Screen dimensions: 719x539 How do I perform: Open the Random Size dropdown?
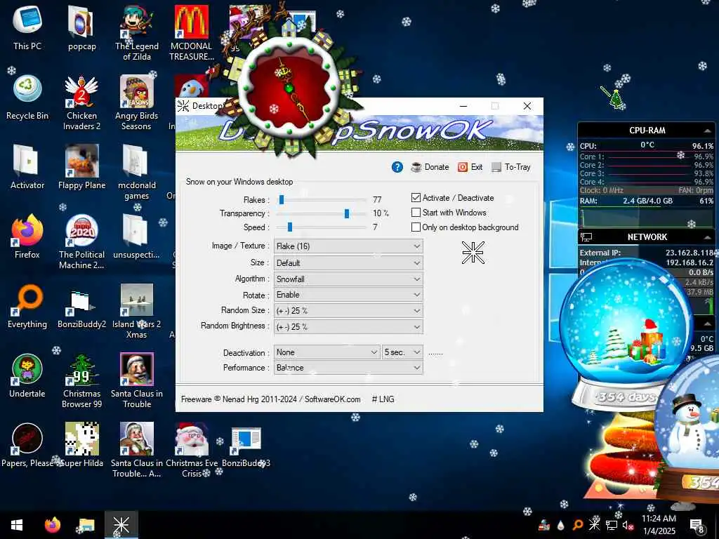tap(348, 311)
